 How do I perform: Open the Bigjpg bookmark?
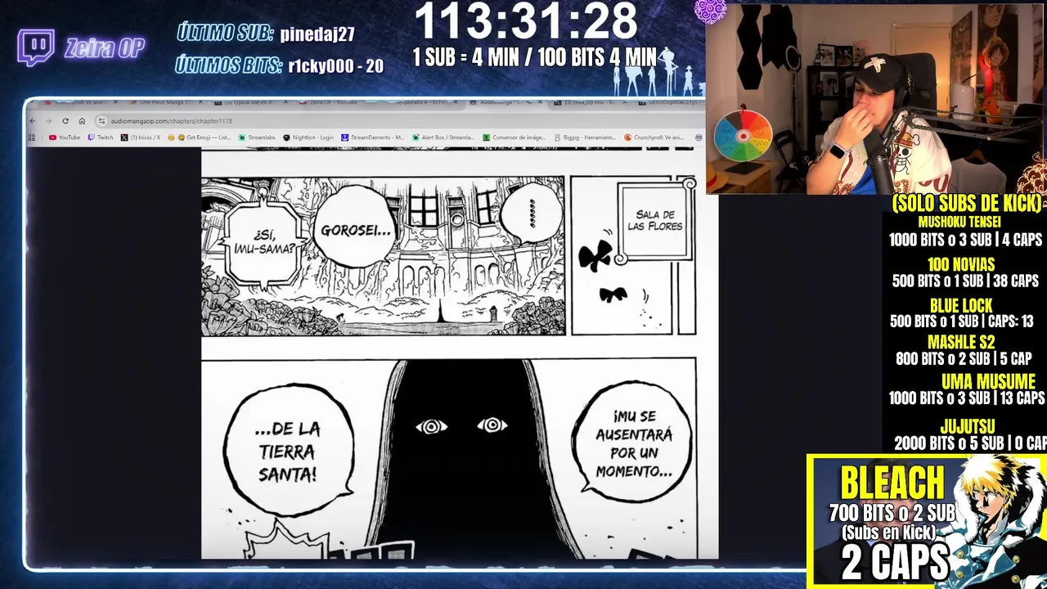click(x=585, y=137)
